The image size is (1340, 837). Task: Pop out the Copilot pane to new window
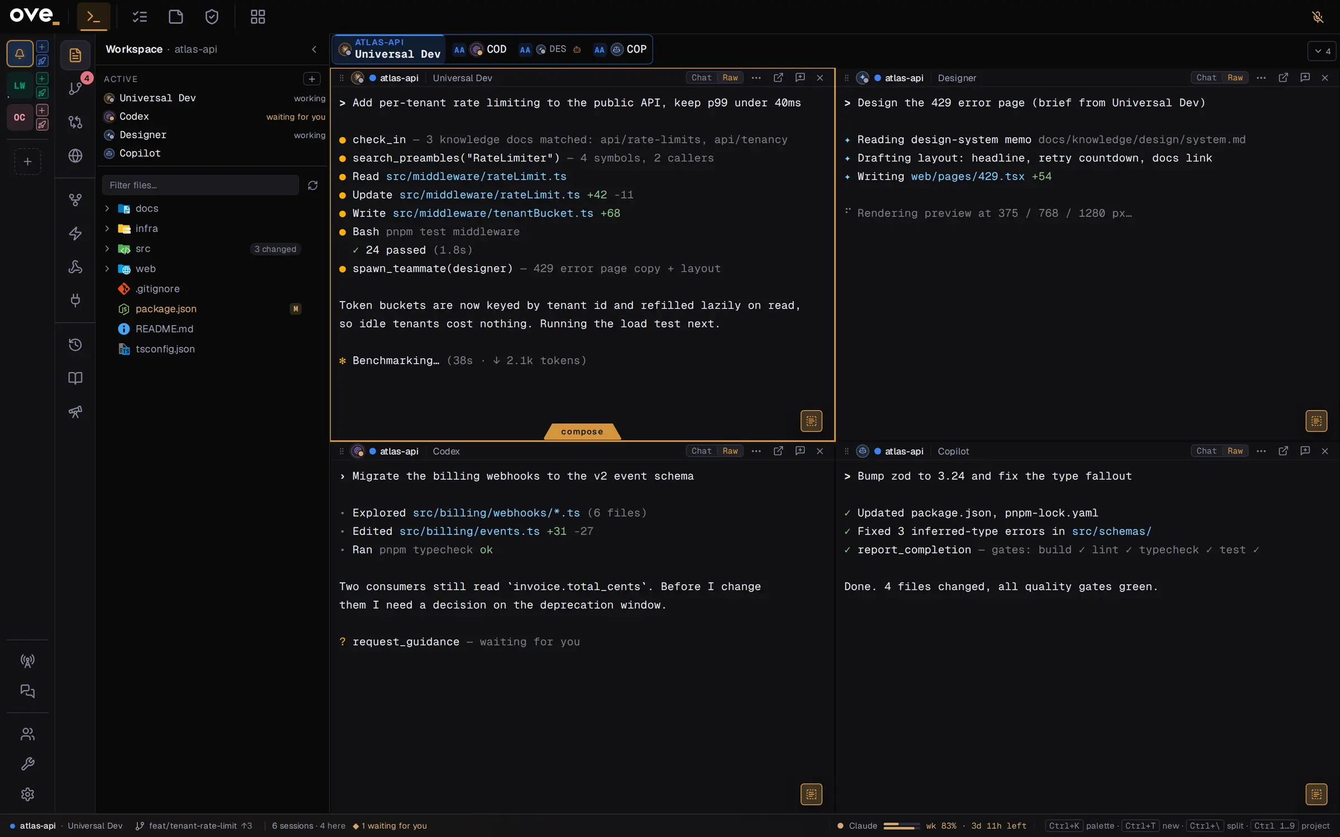tap(1283, 451)
